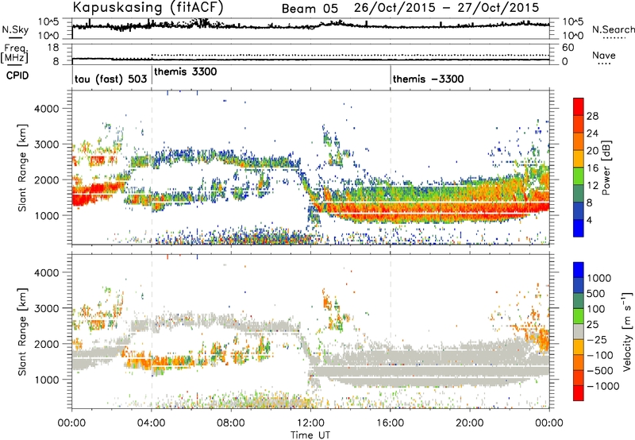Click the '-1000' velocity colorbar tick value

[603, 386]
